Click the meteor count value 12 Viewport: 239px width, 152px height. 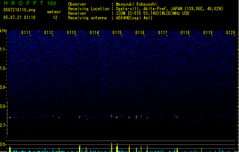[x=55, y=17]
